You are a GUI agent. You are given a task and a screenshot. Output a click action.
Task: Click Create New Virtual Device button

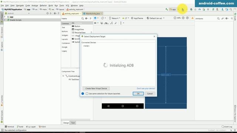96,89
